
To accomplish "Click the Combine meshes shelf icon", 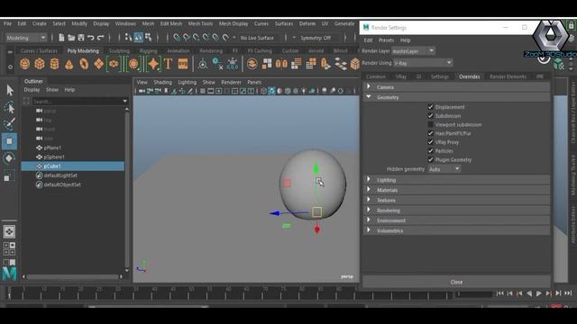I will (x=252, y=64).
